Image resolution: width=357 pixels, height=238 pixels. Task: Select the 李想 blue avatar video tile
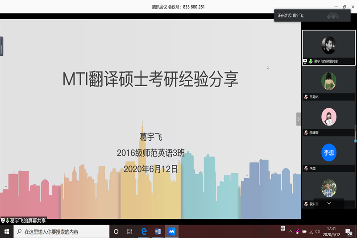329,153
